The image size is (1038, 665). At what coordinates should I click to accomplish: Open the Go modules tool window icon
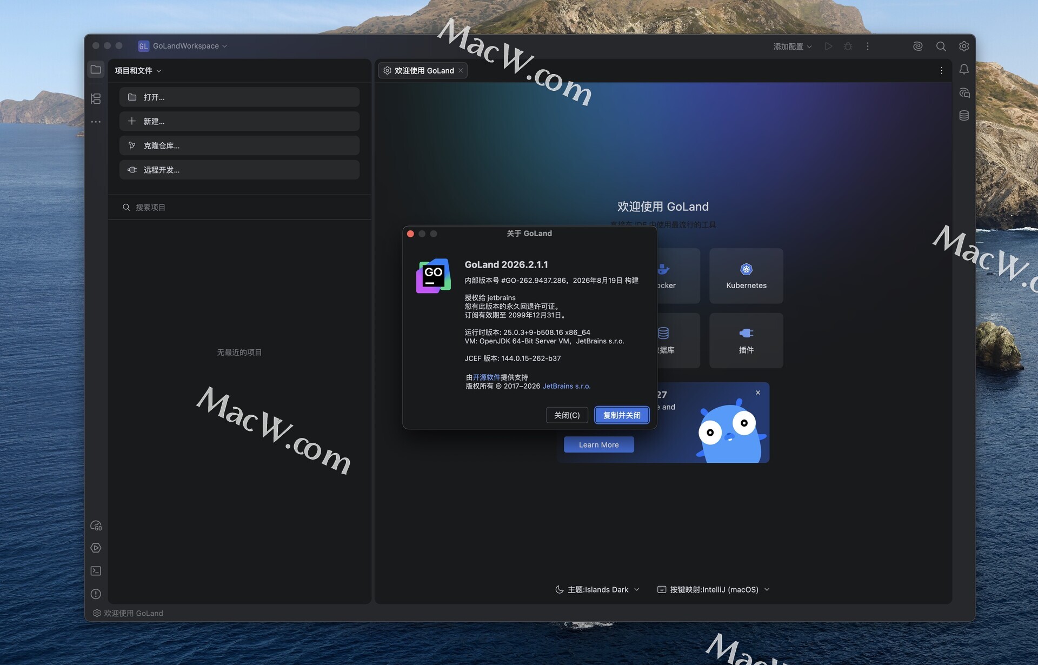96,526
